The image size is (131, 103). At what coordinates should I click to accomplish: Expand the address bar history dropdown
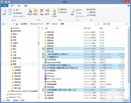pos(96,24)
